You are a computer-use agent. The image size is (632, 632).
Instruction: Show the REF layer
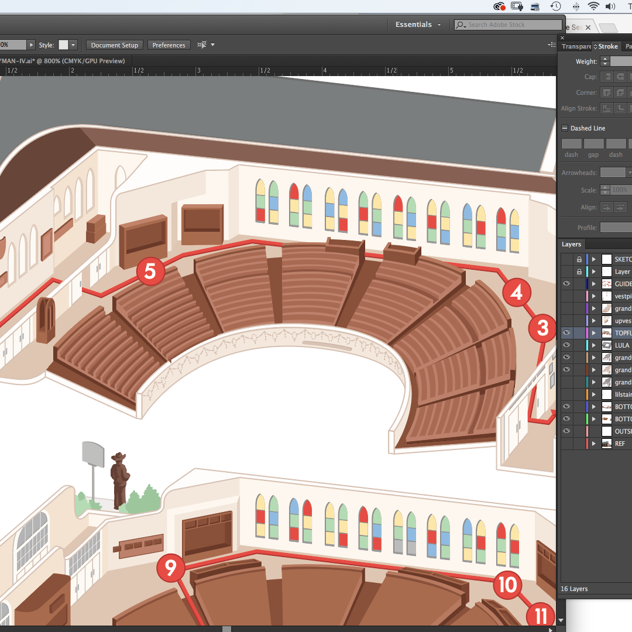coord(566,444)
